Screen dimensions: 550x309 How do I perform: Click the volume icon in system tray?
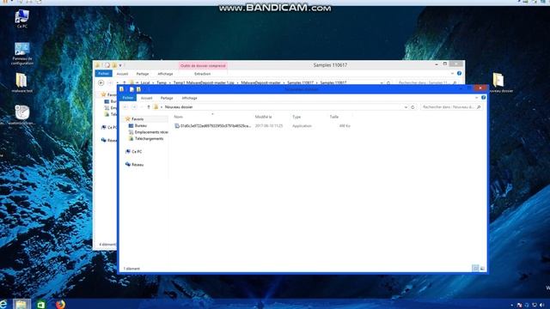[542, 306]
